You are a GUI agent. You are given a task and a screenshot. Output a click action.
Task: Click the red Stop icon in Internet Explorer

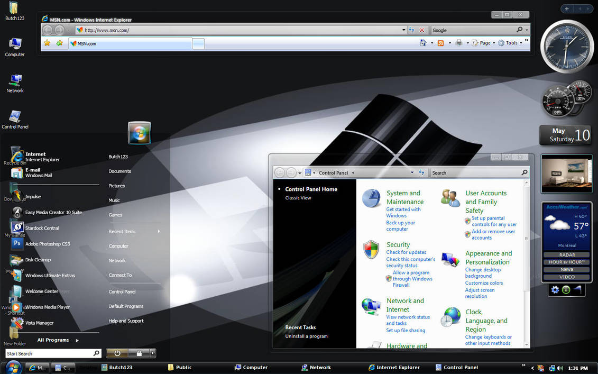(422, 30)
